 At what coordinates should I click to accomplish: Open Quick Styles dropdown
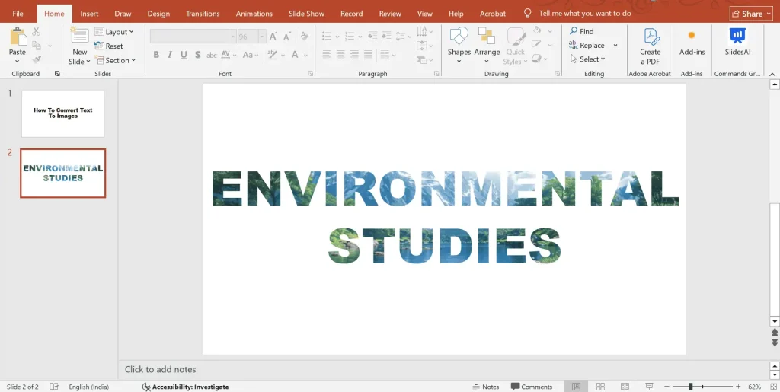516,46
